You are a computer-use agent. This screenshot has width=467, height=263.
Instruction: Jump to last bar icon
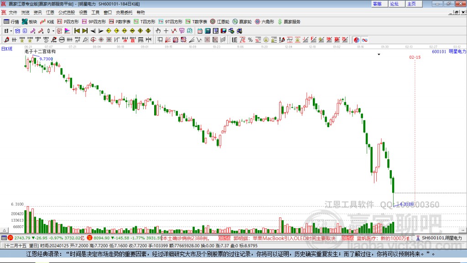(x=85, y=31)
